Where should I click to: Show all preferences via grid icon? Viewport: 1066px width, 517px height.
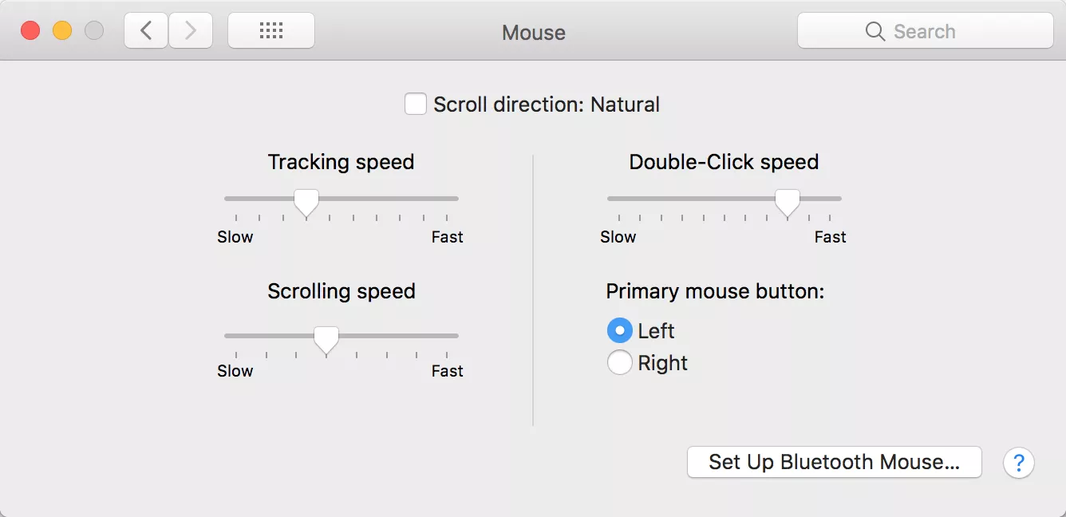tap(271, 31)
